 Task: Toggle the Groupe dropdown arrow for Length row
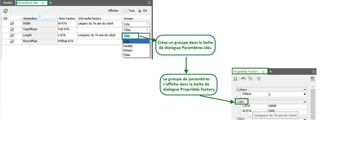[x=147, y=36]
